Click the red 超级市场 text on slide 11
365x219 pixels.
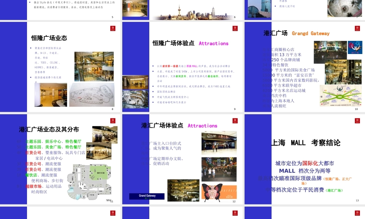[34, 186]
